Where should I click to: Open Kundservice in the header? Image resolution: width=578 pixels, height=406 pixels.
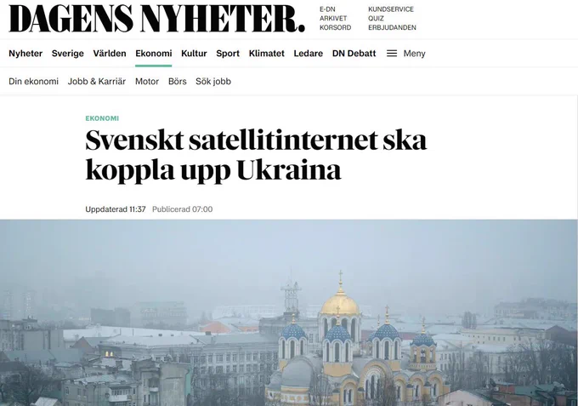391,9
